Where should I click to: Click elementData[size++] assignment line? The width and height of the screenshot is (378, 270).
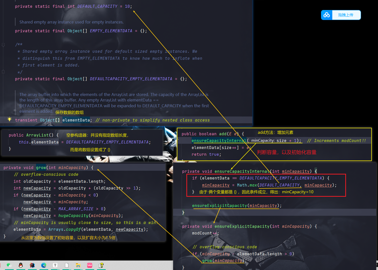[x=221, y=148]
